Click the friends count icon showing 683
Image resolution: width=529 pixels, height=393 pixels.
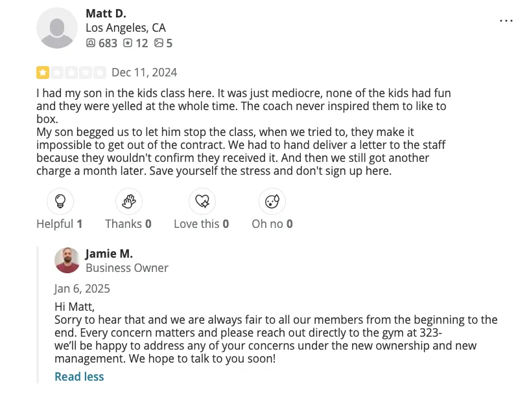tap(91, 43)
